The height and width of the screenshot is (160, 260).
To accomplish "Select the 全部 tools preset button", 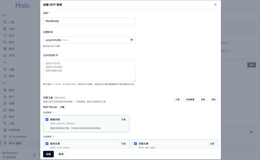I will coord(203,100).
